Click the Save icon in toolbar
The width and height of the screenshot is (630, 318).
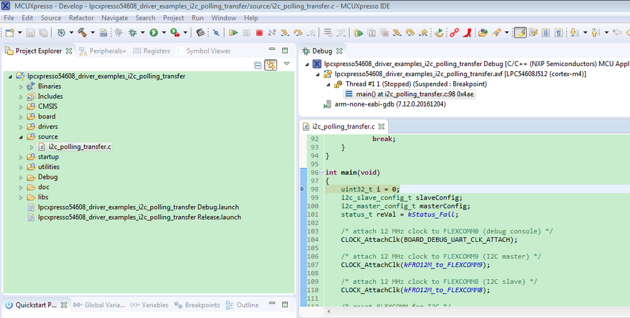pyautogui.click(x=30, y=33)
